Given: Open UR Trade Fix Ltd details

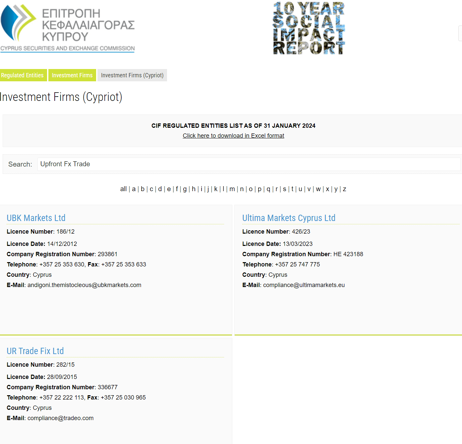Looking at the screenshot, I should coord(35,351).
